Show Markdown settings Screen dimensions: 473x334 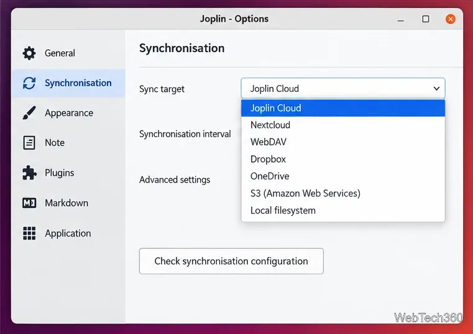pyautogui.click(x=68, y=202)
